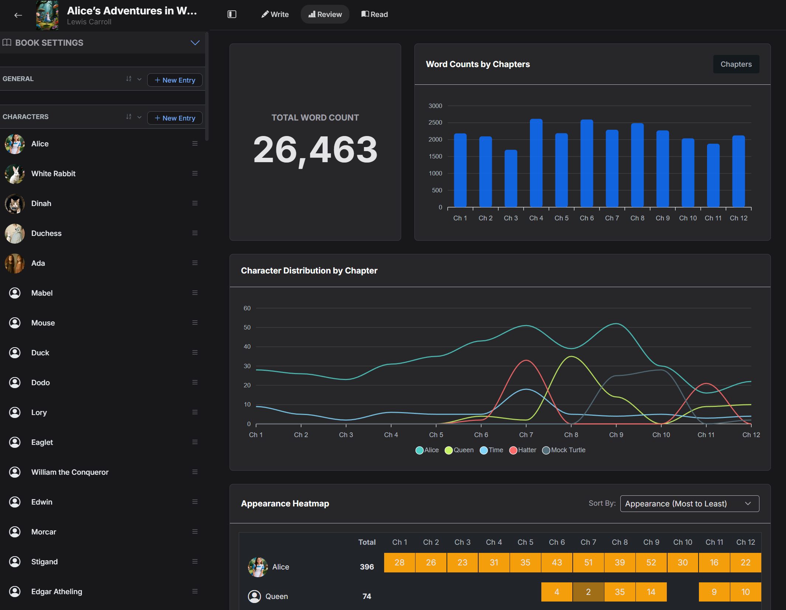Click Duchess row handle icon
This screenshot has height=610, width=786.
click(x=195, y=233)
